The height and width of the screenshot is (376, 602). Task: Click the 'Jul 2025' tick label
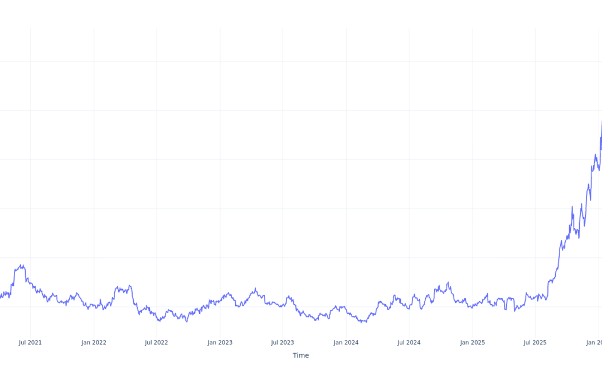535,343
